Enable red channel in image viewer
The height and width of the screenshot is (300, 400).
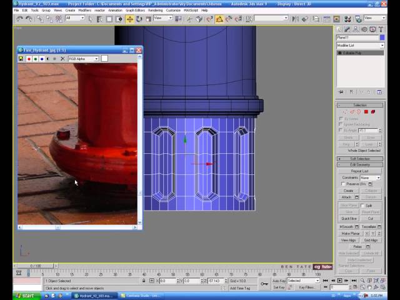pyautogui.click(x=29, y=59)
